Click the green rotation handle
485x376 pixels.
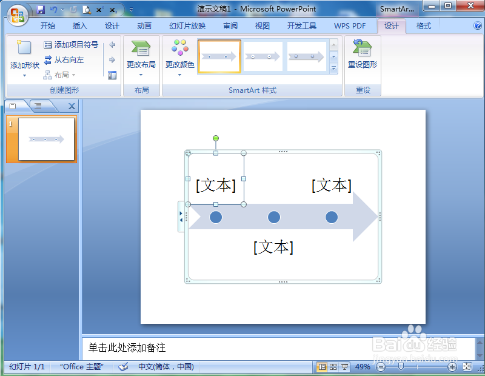pyautogui.click(x=216, y=138)
